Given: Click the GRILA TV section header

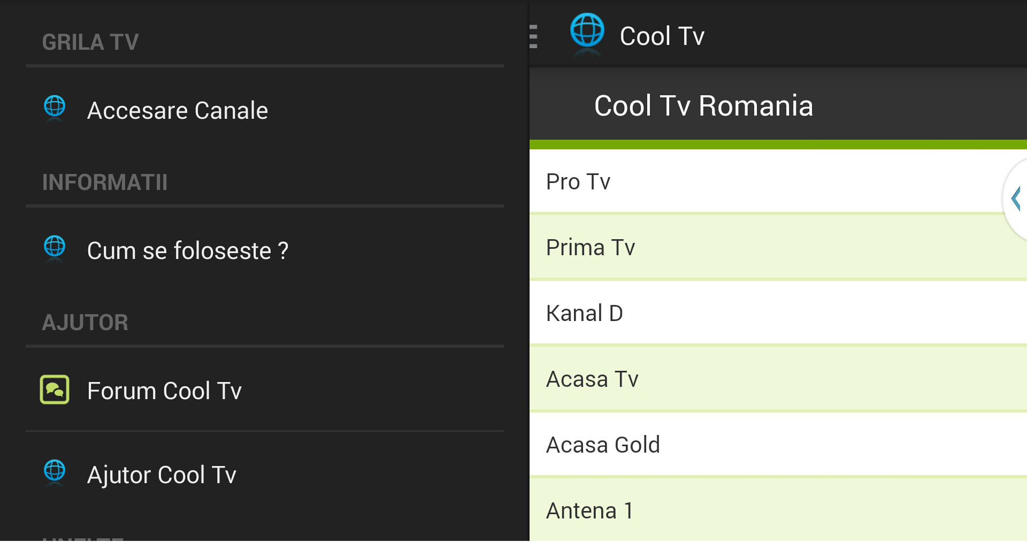Looking at the screenshot, I should point(90,42).
